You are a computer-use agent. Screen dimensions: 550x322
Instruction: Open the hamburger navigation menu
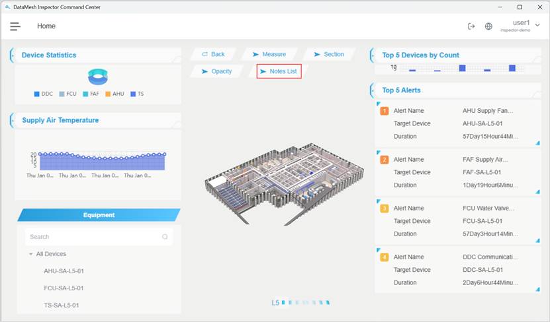15,26
